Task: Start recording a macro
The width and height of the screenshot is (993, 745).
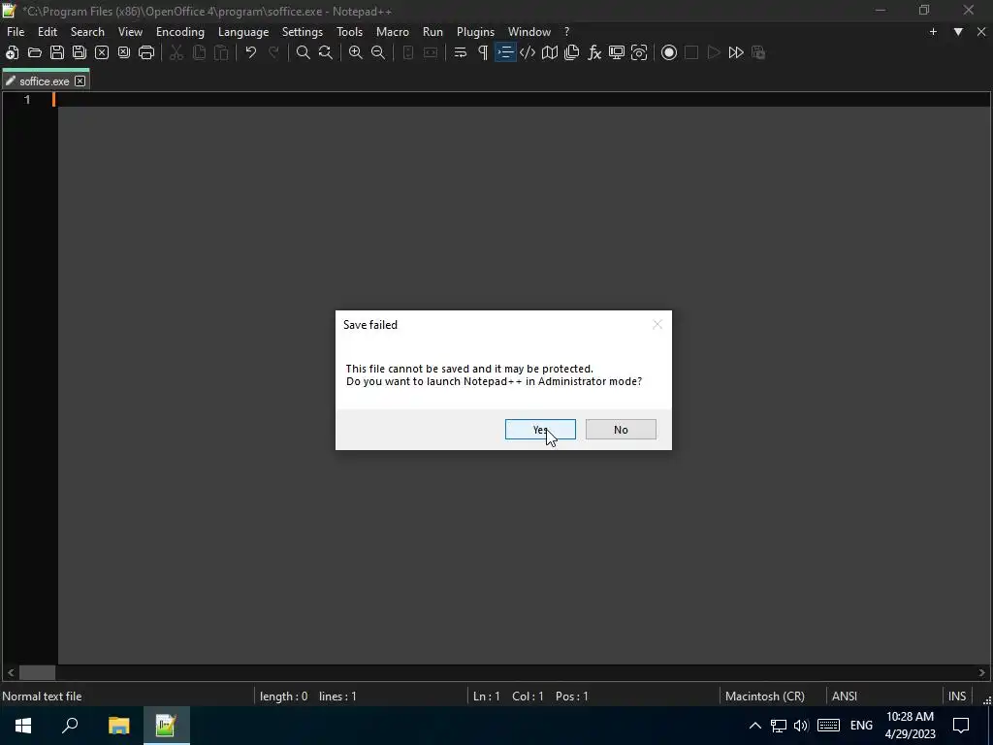Action: (x=669, y=52)
